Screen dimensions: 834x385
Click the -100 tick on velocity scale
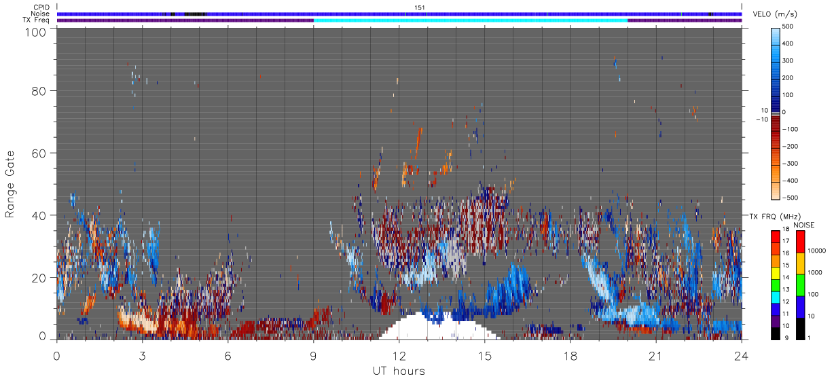(791, 129)
